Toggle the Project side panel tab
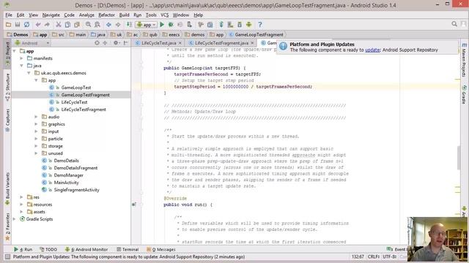The height and width of the screenshot is (263, 469). [7, 53]
